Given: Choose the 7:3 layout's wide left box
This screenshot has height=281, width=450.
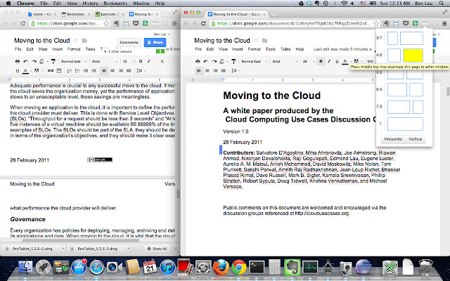Looking at the screenshot, I should (399, 107).
